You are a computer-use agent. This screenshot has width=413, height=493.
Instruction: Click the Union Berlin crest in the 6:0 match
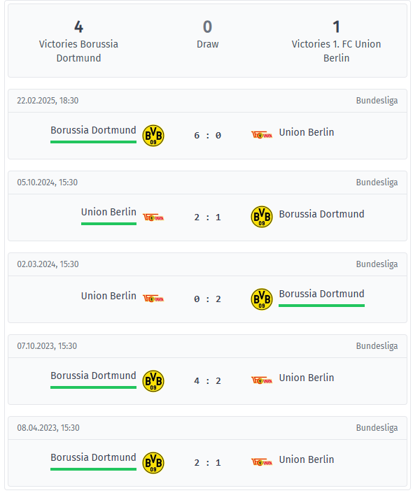(262, 135)
